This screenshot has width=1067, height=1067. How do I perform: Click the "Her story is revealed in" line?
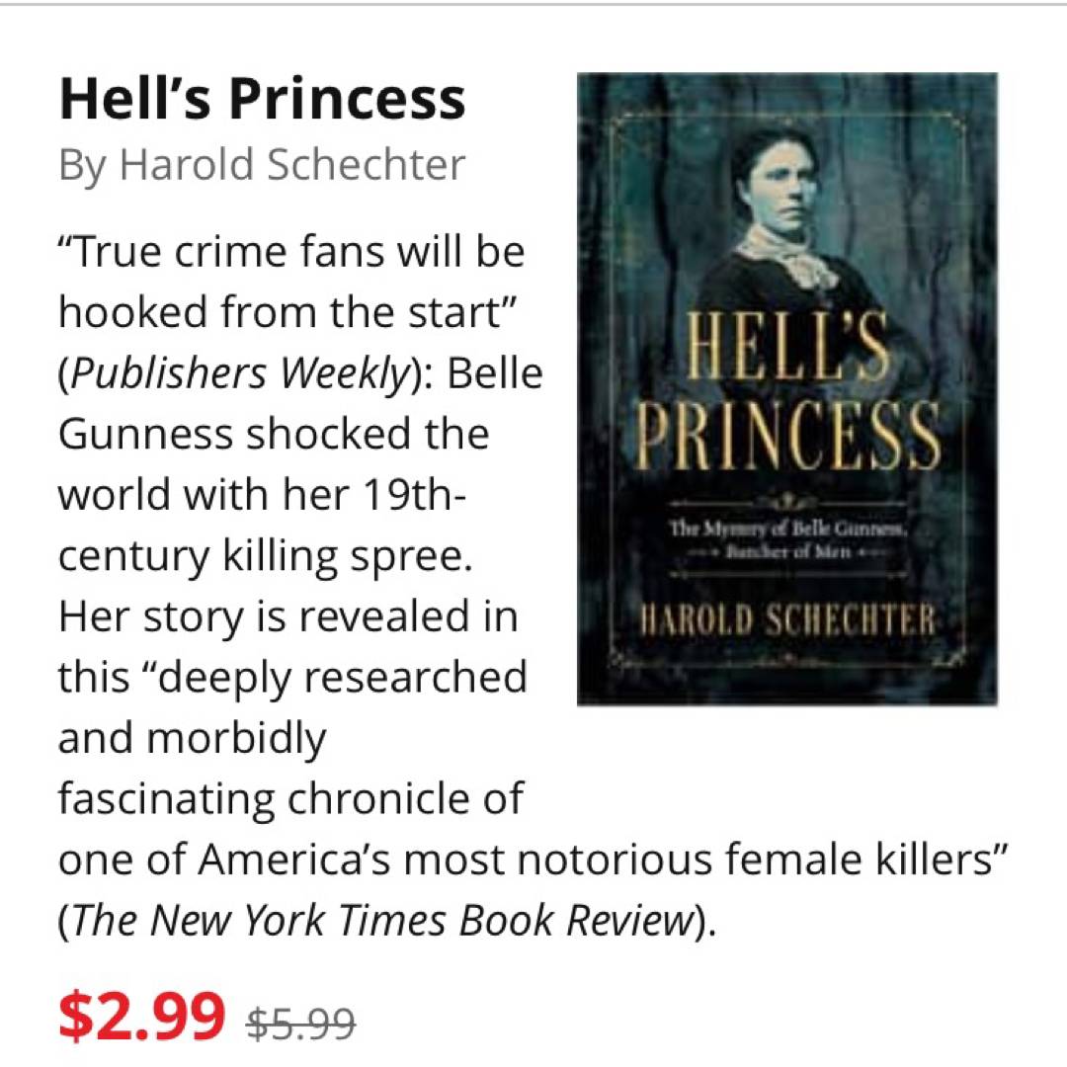(x=287, y=617)
